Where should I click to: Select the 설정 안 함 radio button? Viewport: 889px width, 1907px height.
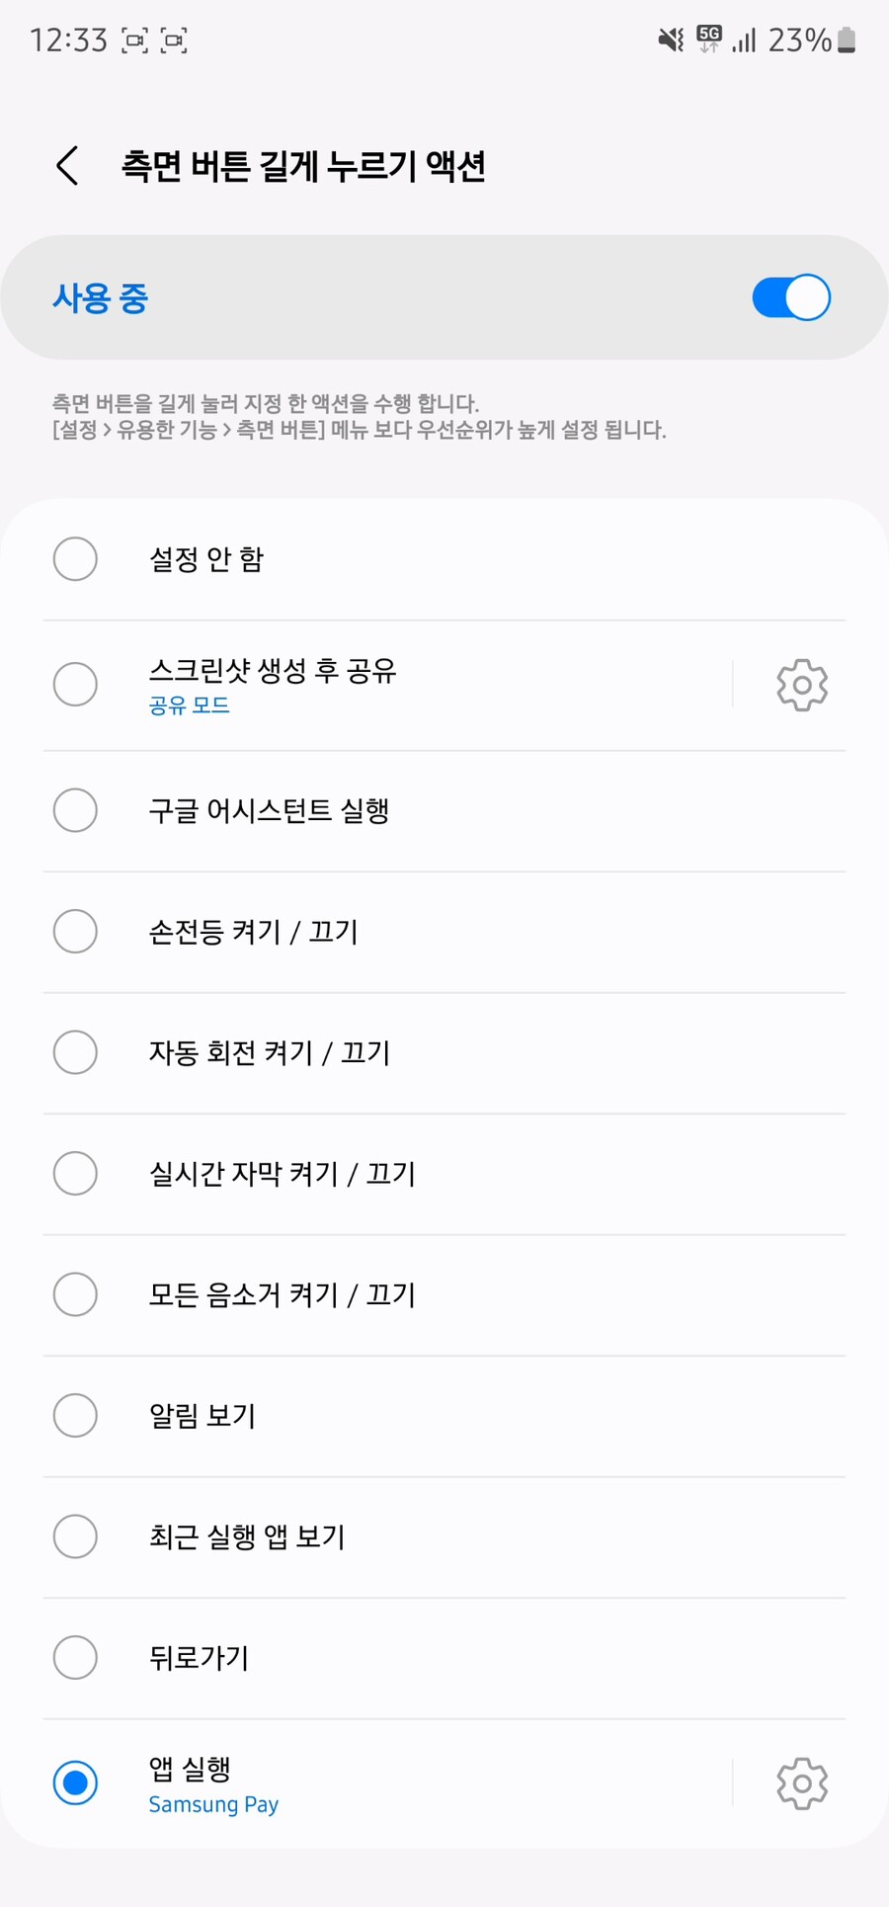tap(75, 559)
